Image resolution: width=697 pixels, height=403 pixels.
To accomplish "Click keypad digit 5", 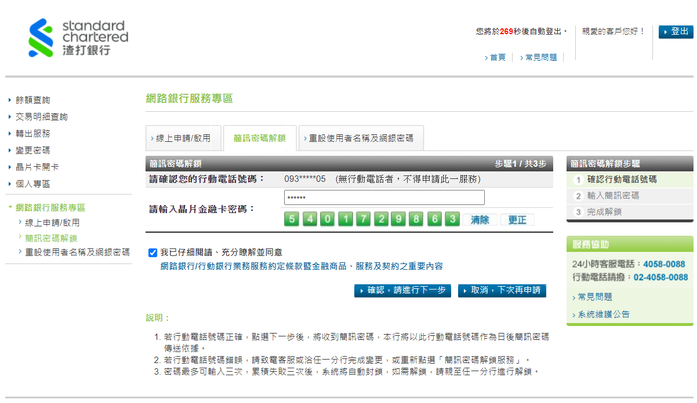I will pos(292,219).
